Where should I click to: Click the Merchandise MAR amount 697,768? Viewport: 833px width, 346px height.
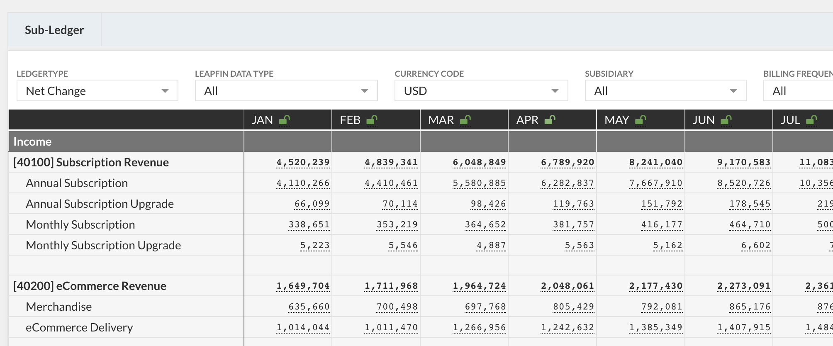click(485, 307)
